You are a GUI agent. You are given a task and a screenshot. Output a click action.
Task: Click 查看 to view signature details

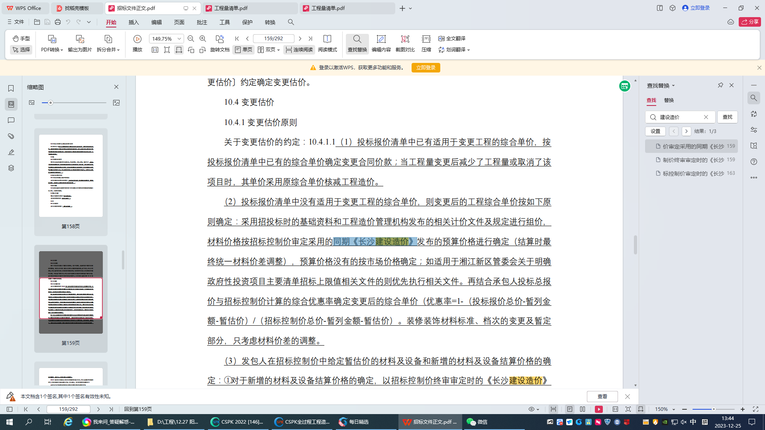602,397
